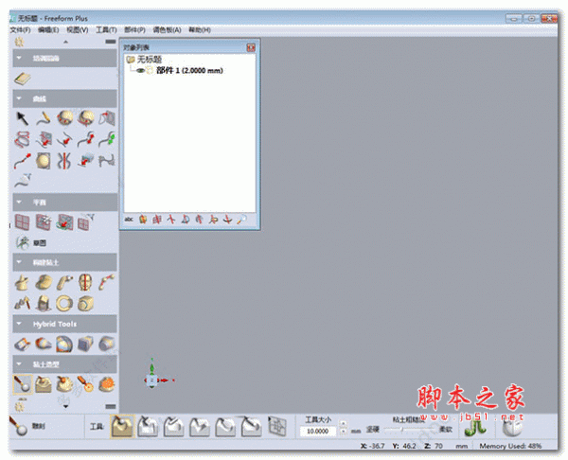Click the magnifier icon in object list toolbar
568x460 pixels.
(x=242, y=220)
